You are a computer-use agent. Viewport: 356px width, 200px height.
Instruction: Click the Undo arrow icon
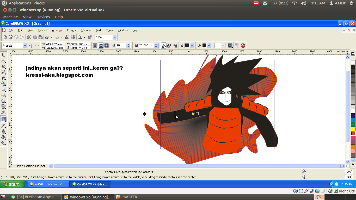(x=47, y=37)
